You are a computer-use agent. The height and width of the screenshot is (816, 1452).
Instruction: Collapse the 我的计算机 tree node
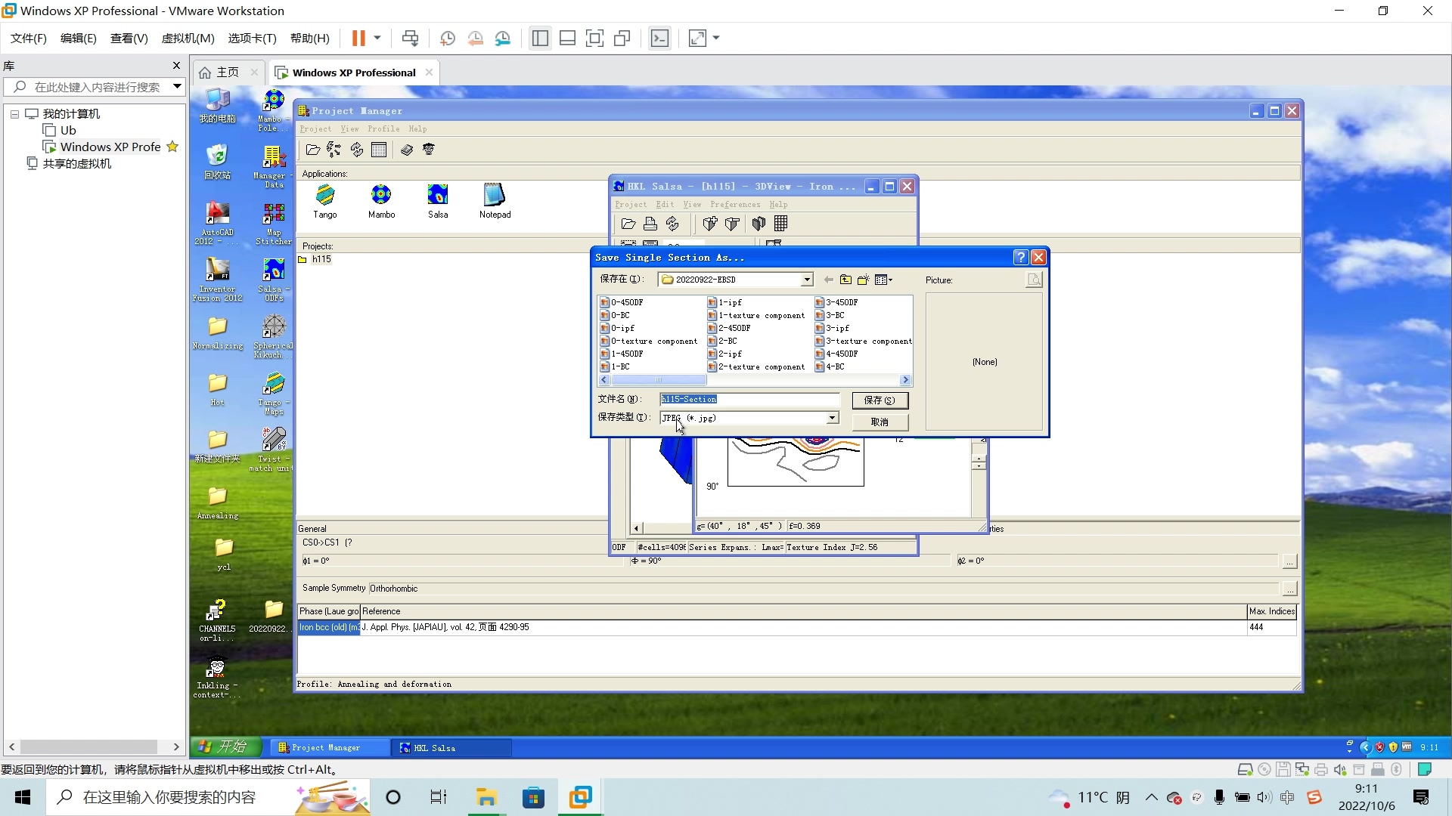click(x=14, y=114)
